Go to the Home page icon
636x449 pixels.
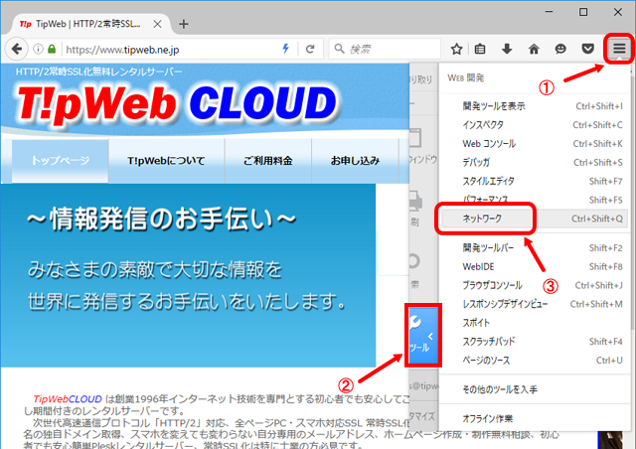pyautogui.click(x=534, y=49)
